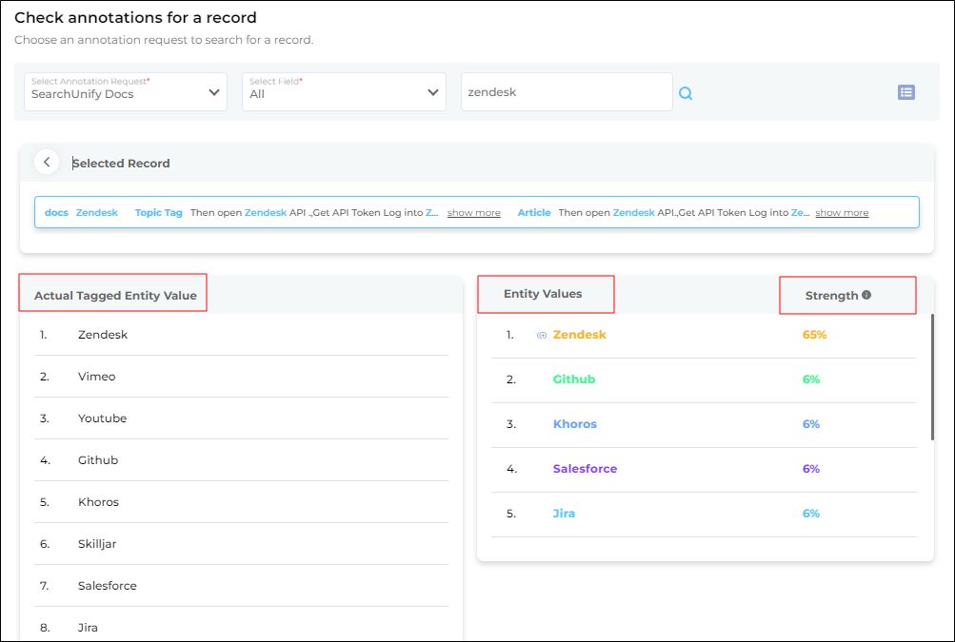
Task: Expand the Select Field dropdown
Action: pos(344,92)
